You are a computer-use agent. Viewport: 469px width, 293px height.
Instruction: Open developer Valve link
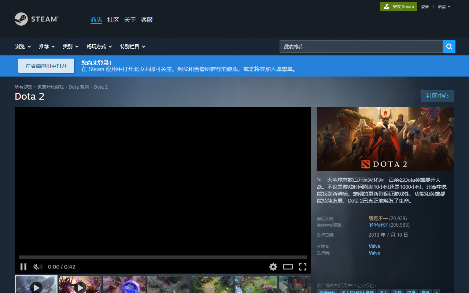374,246
